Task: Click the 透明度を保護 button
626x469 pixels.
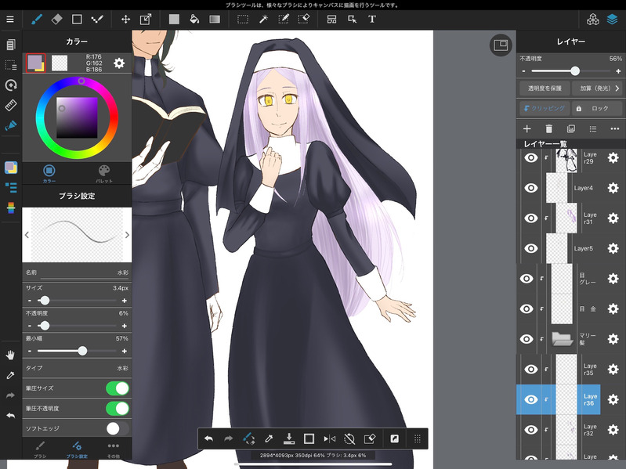Action: [x=544, y=88]
